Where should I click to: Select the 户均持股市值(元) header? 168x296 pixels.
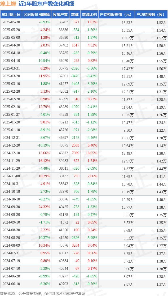pos(116,15)
